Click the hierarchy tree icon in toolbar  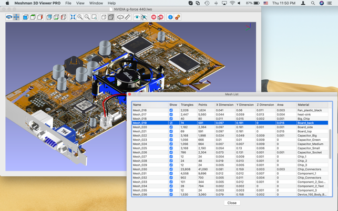point(178,17)
